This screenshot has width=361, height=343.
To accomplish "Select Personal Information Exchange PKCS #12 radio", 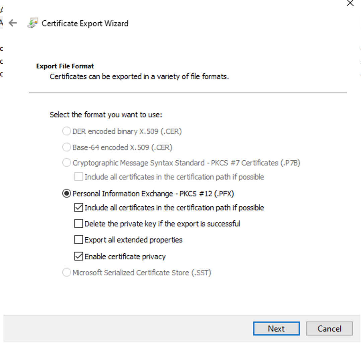I will (67, 194).
